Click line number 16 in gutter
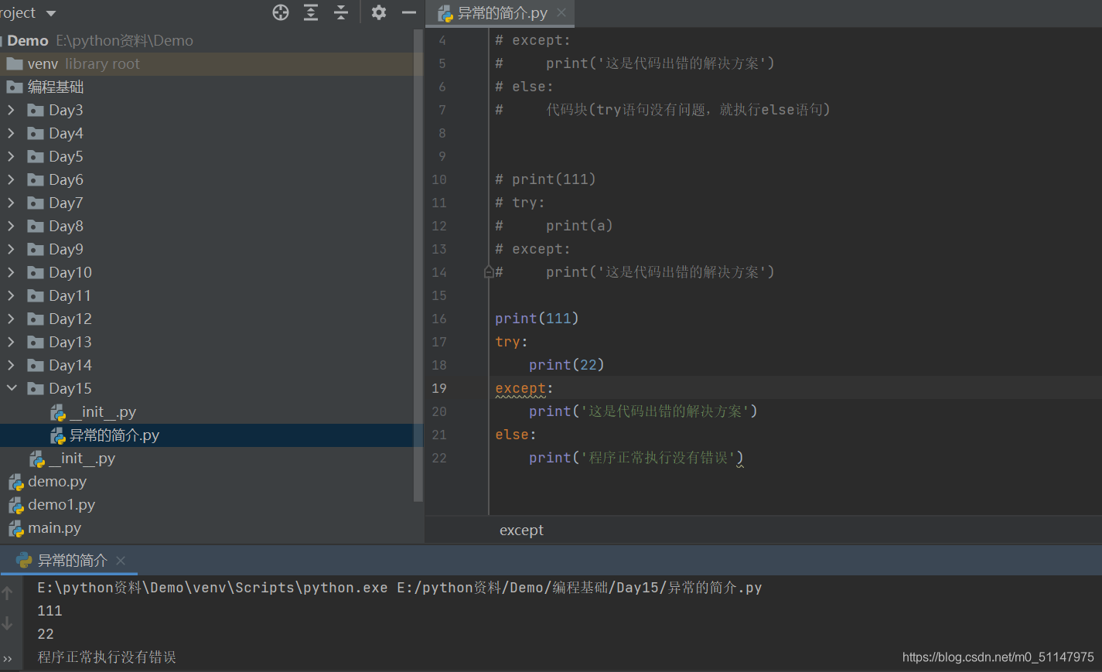This screenshot has height=672, width=1102. pos(439,319)
